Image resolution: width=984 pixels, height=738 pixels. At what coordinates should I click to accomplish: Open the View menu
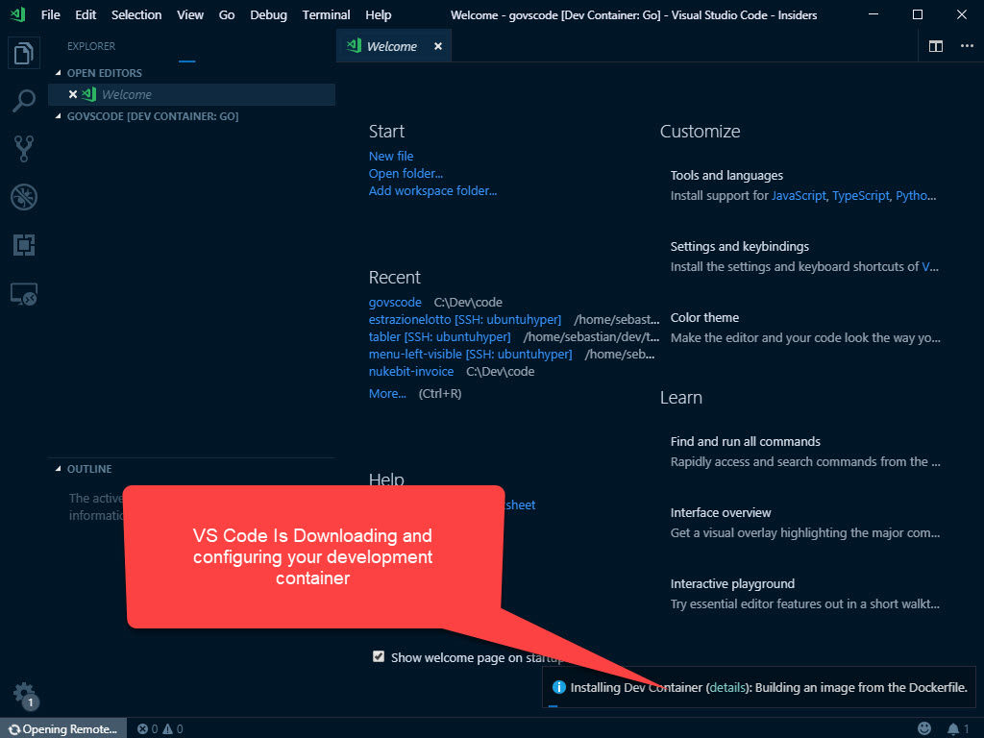tap(190, 14)
